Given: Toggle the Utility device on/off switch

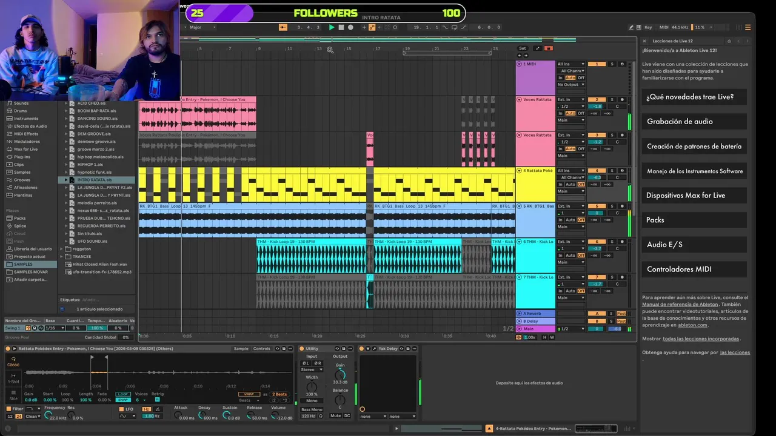Looking at the screenshot, I should (301, 349).
